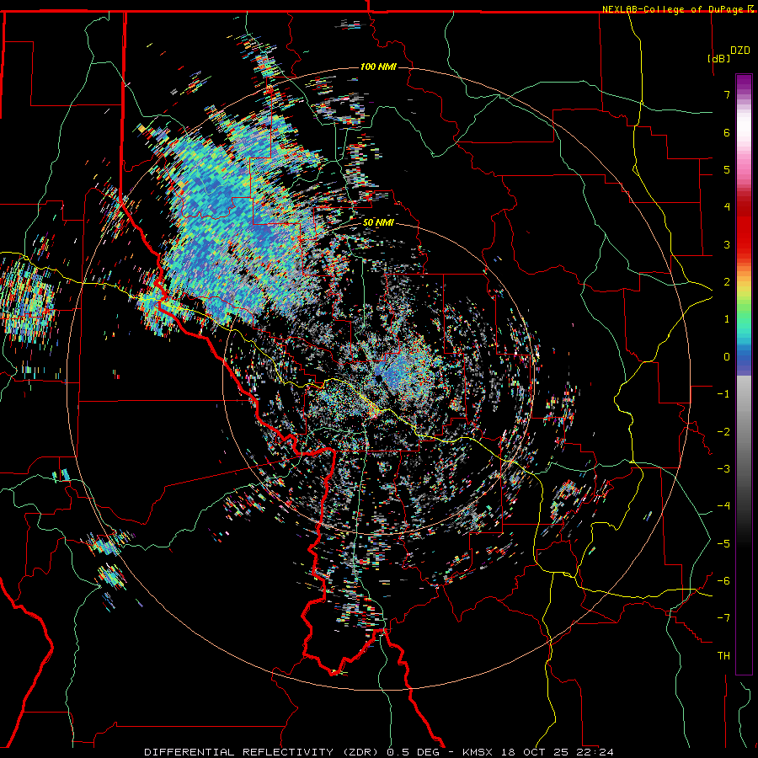Click the 50 NMI range ring label
Screen dimensions: 758x758
tap(378, 222)
